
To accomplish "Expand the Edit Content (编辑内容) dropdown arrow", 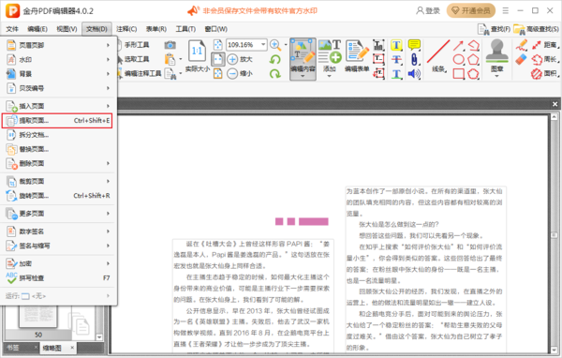I will 303,76.
